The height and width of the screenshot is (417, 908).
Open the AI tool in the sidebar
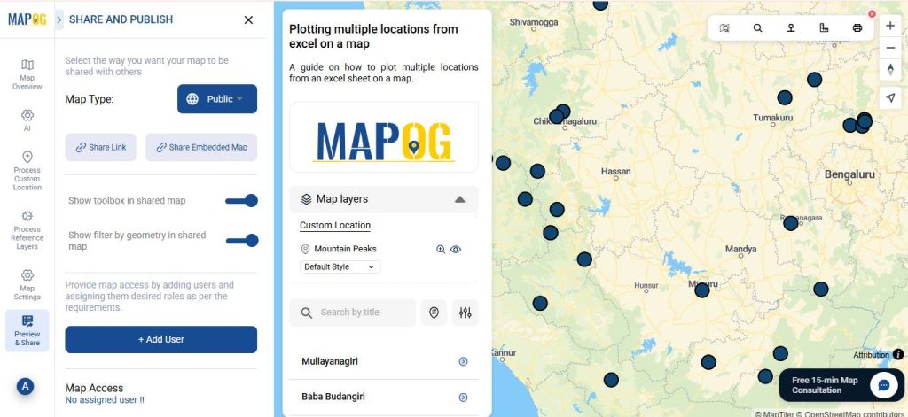[x=27, y=120]
